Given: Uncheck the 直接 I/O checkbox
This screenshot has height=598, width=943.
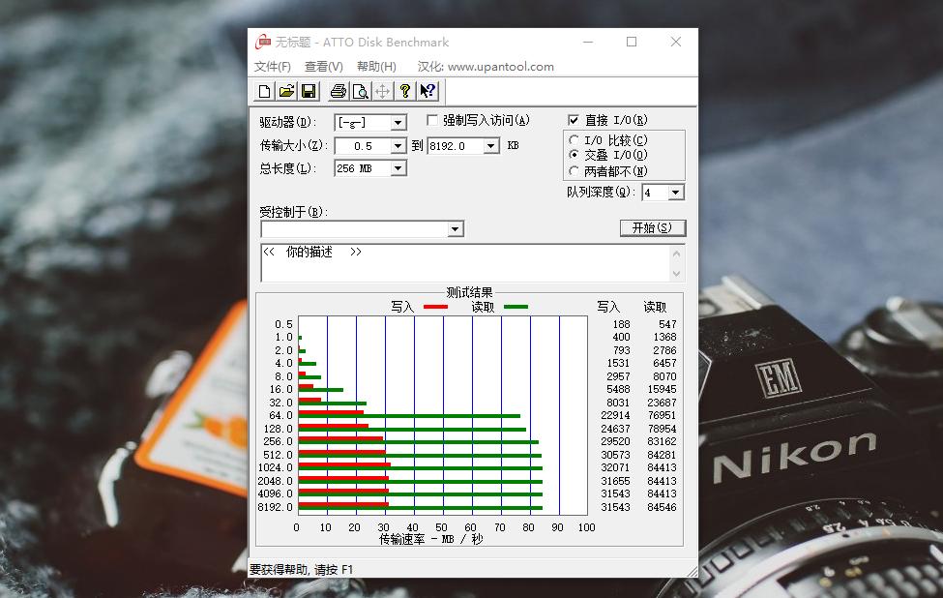Looking at the screenshot, I should [x=574, y=121].
